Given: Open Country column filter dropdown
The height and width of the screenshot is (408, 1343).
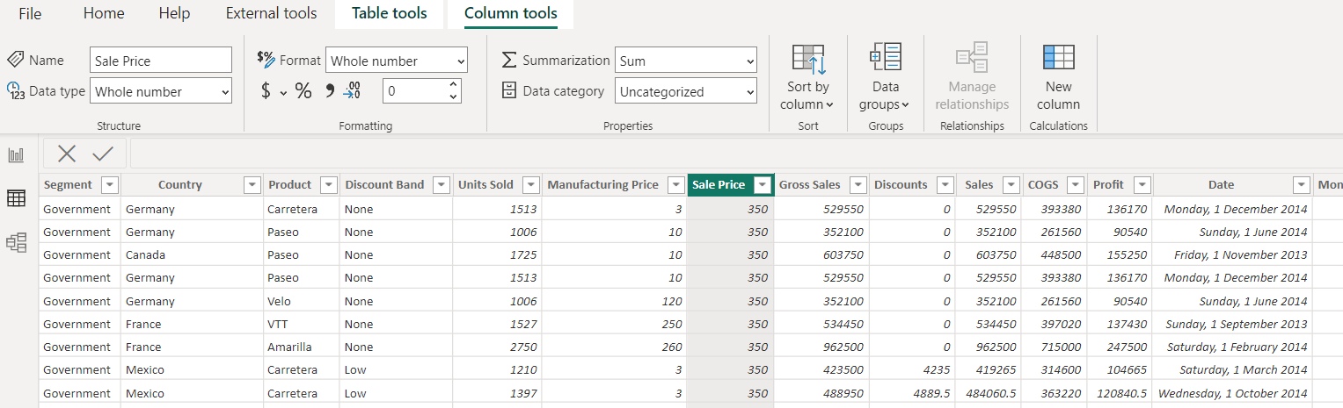Looking at the screenshot, I should tap(252, 185).
